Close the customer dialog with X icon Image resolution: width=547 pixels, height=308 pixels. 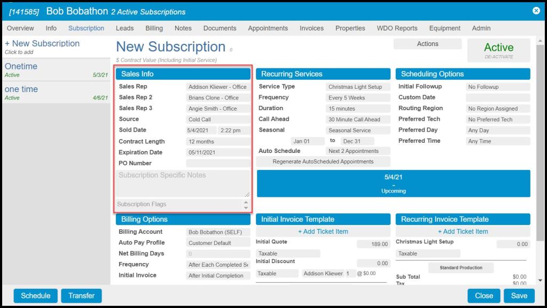coord(536,11)
